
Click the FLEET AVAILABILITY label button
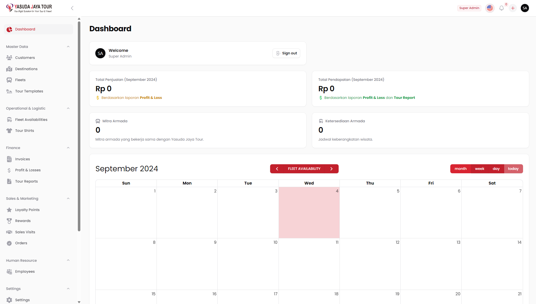pyautogui.click(x=304, y=169)
